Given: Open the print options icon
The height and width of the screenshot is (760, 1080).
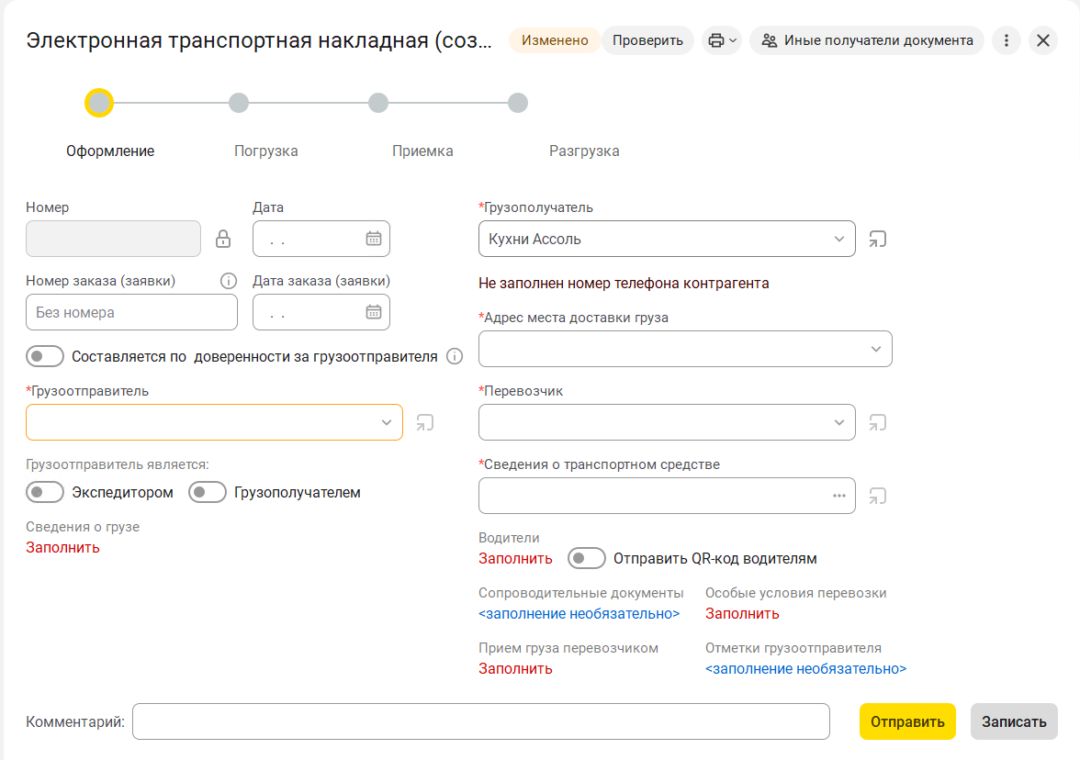Looking at the screenshot, I should [x=715, y=40].
